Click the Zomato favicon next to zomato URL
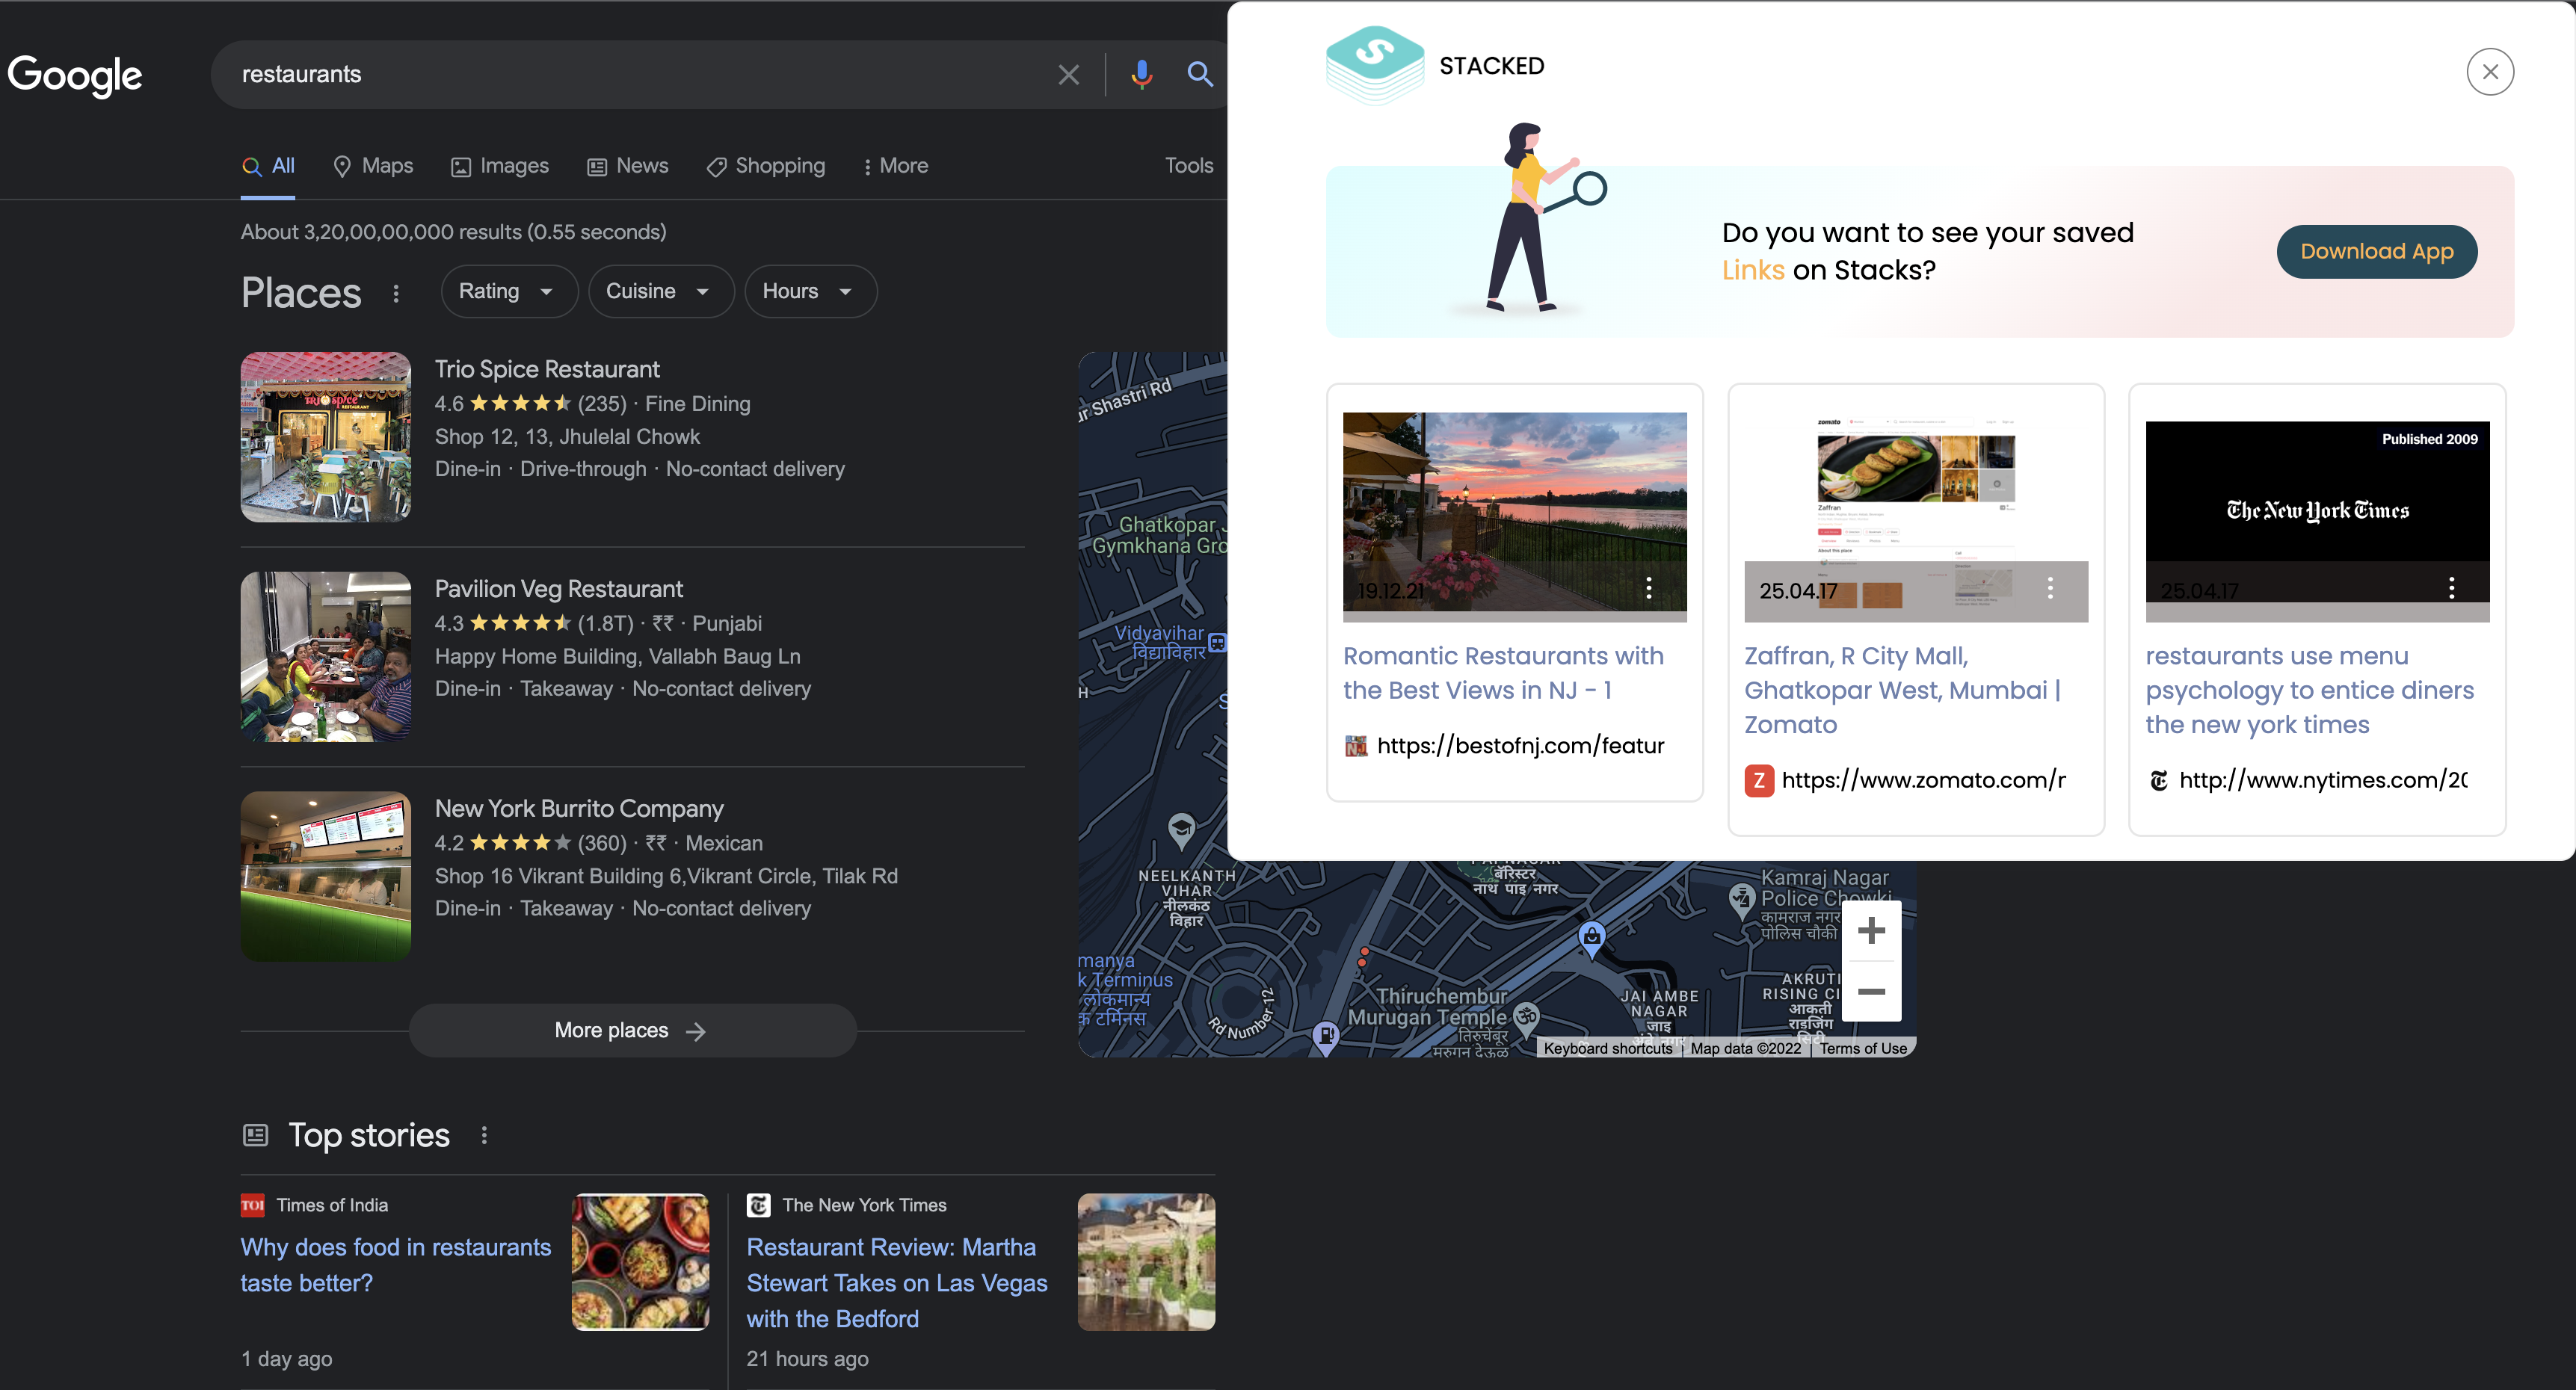This screenshot has height=1390, width=2576. click(x=1759, y=780)
